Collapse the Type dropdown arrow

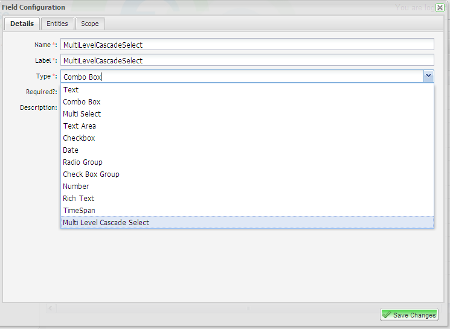tap(428, 76)
